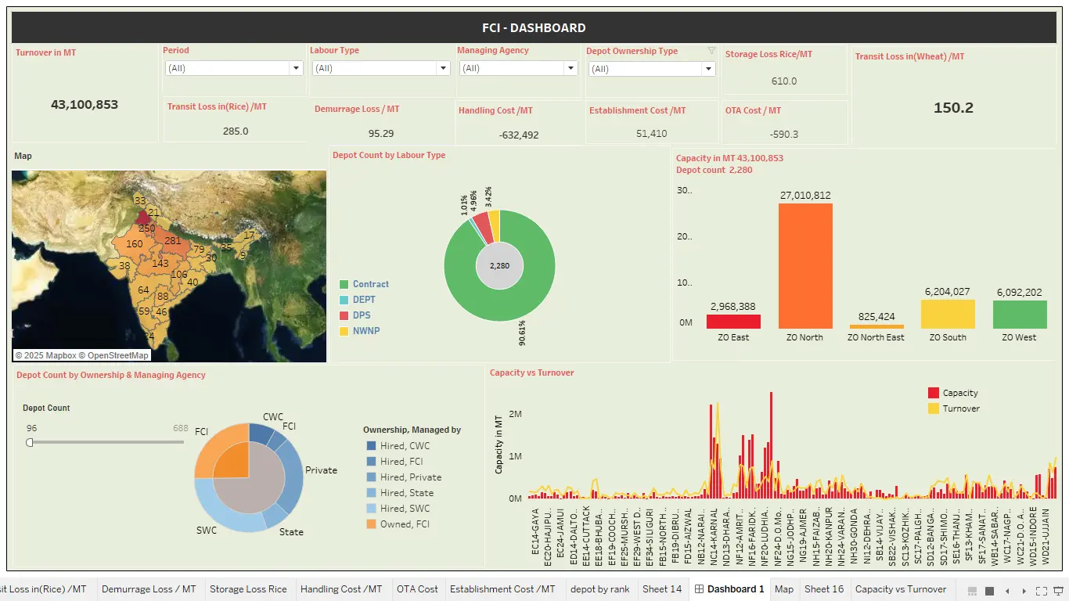
Task: Go to next sheet tab arrow
Action: coord(1024,591)
